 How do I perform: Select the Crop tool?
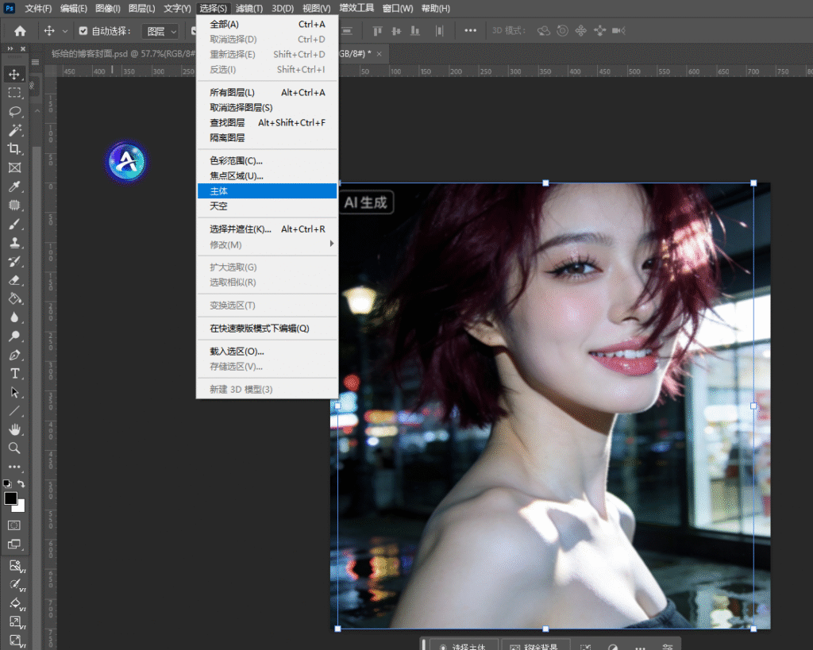[14, 149]
